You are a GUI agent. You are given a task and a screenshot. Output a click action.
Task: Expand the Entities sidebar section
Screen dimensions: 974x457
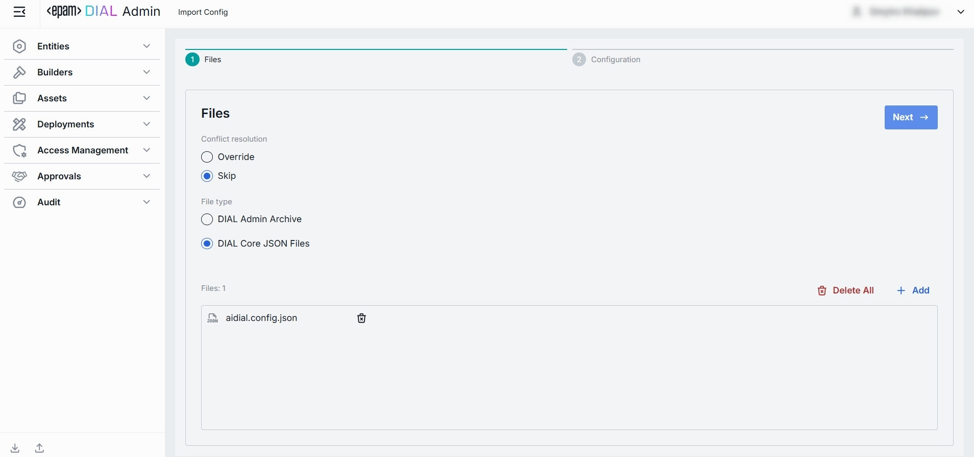coord(147,46)
